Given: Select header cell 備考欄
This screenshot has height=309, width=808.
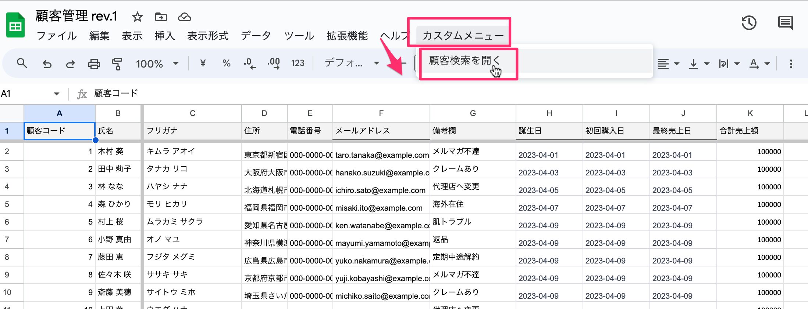Looking at the screenshot, I should tap(473, 131).
